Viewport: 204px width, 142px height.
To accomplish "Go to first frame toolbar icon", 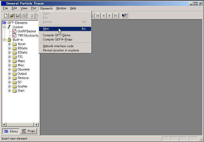I will [97, 16].
